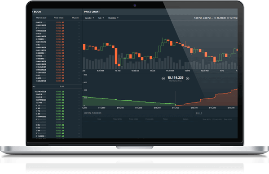Click the lowest ask price 15119.24 row

pyautogui.click(x=57, y=81)
